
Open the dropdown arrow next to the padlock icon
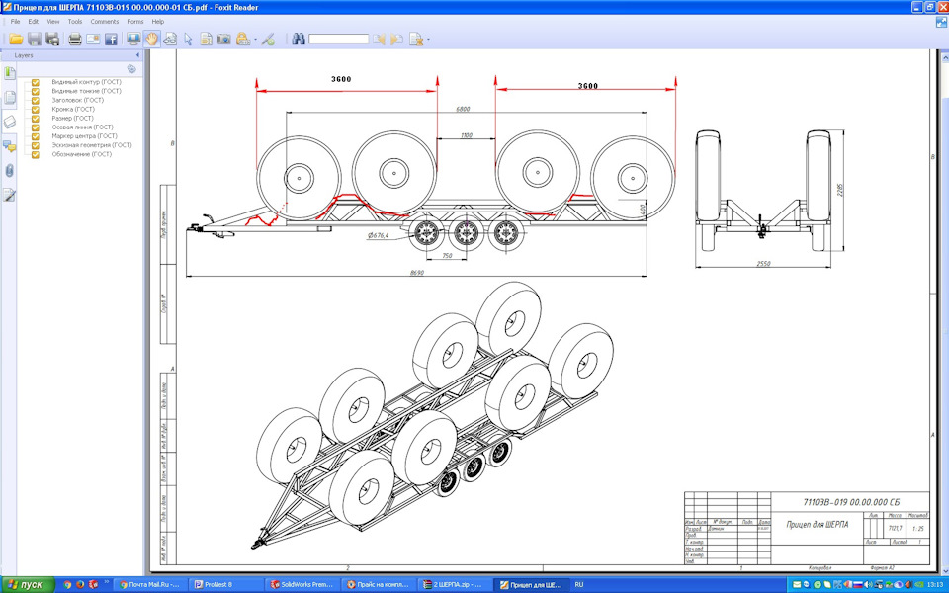tap(255, 40)
